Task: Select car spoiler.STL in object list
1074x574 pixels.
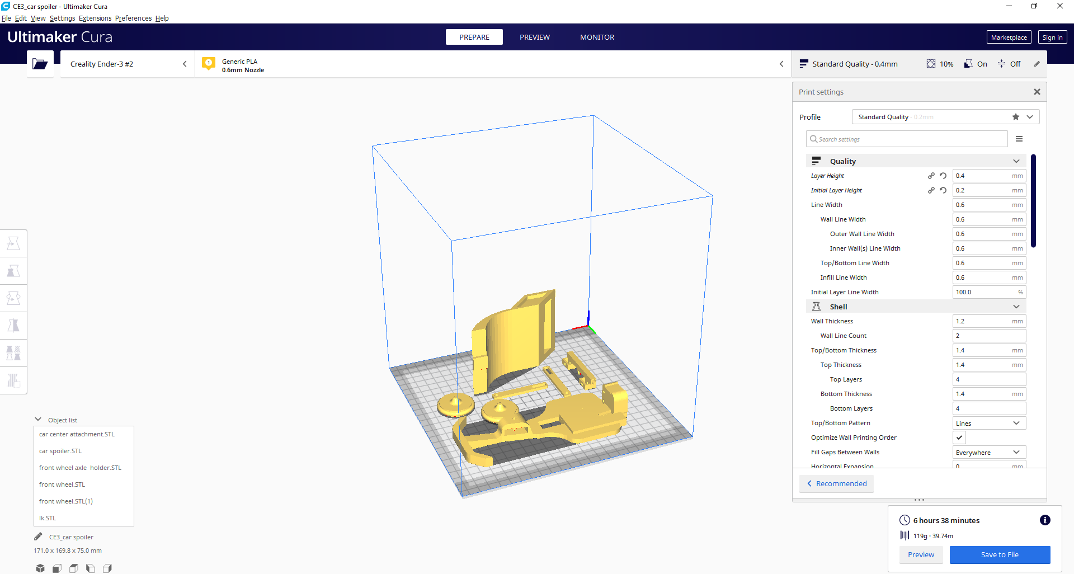Action: click(60, 451)
